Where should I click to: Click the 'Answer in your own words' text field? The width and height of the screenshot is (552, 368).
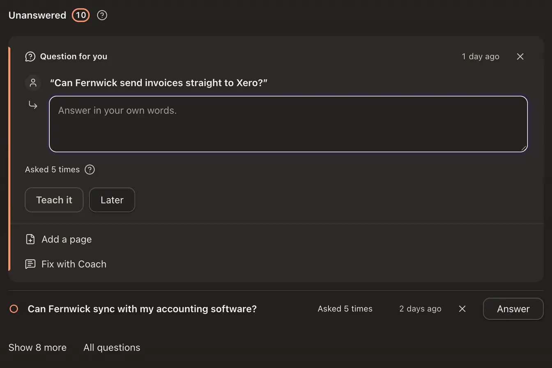pos(288,124)
